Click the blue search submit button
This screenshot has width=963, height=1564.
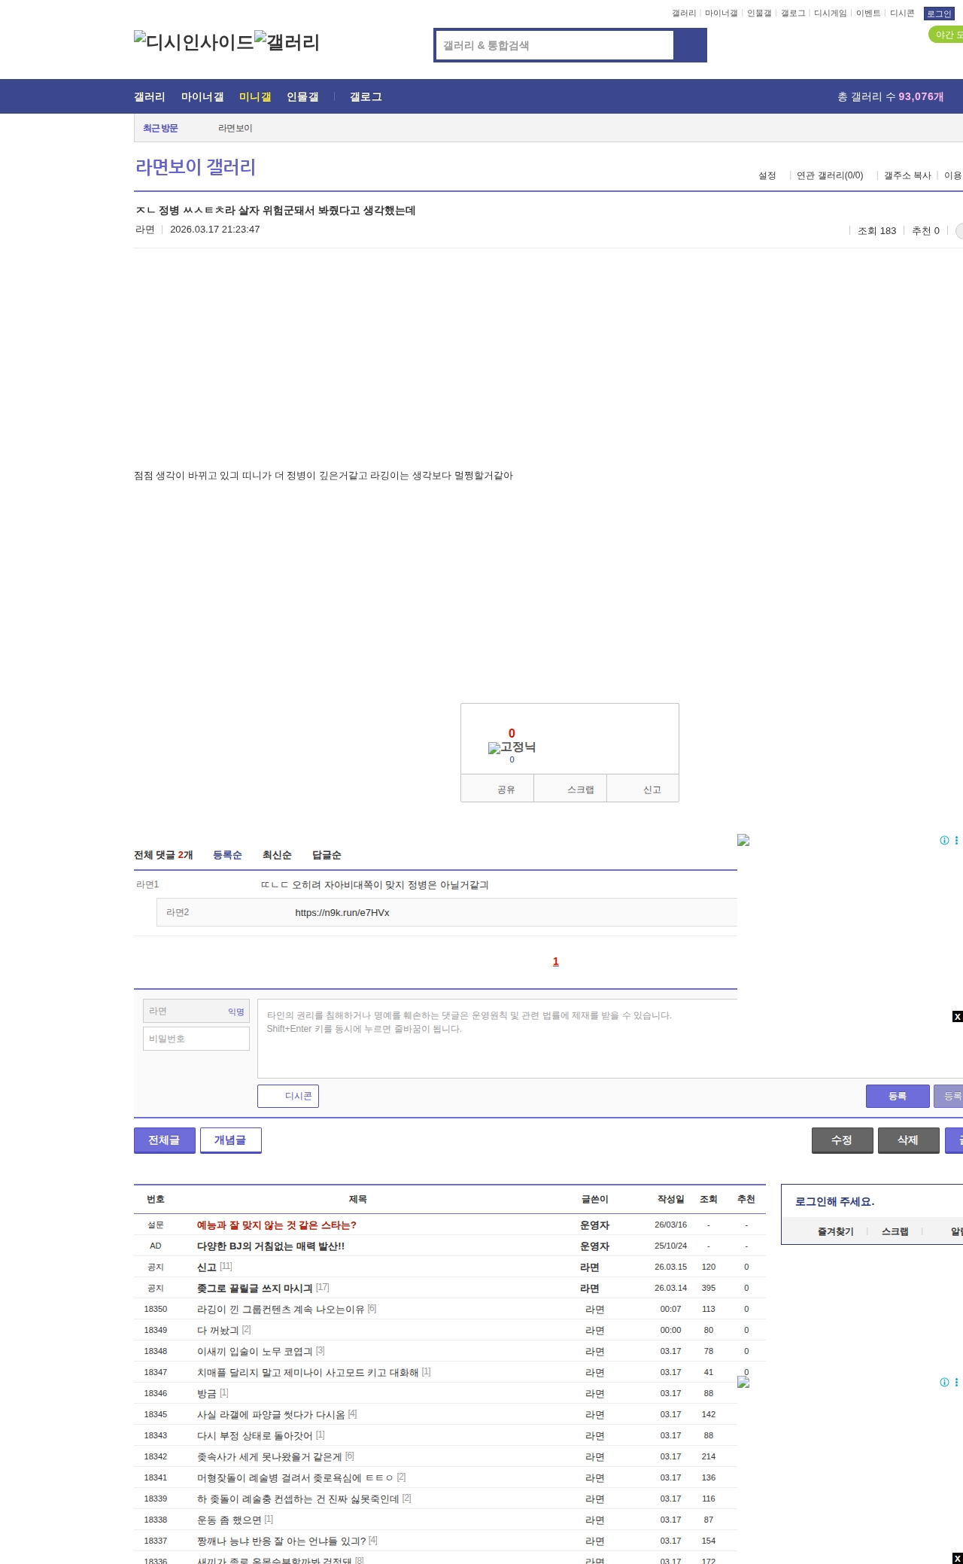tap(691, 45)
